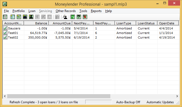The width and height of the screenshot is (182, 107).
Task: Click the -7,045.00¥ amount due cell
Action: (x=62, y=33)
